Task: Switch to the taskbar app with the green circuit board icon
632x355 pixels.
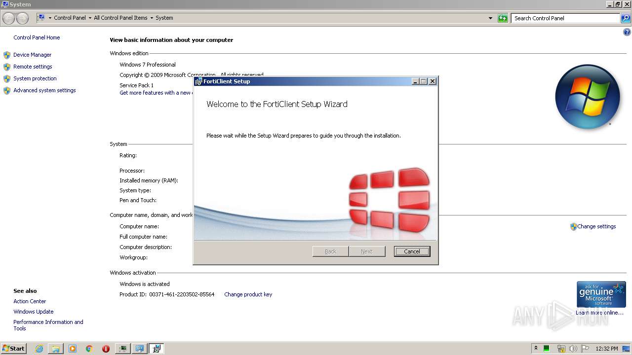Action: (122, 349)
